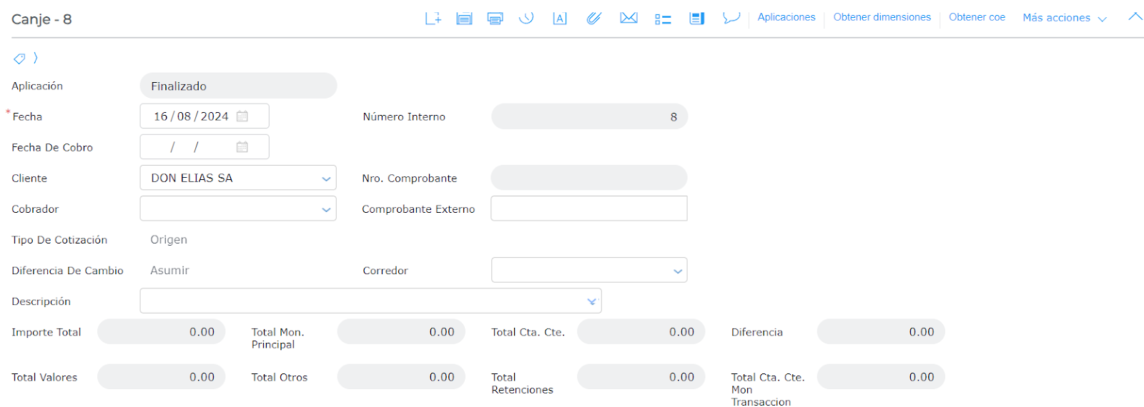Click the envelope email icon
The width and height of the screenshot is (1144, 407).
[x=628, y=18]
